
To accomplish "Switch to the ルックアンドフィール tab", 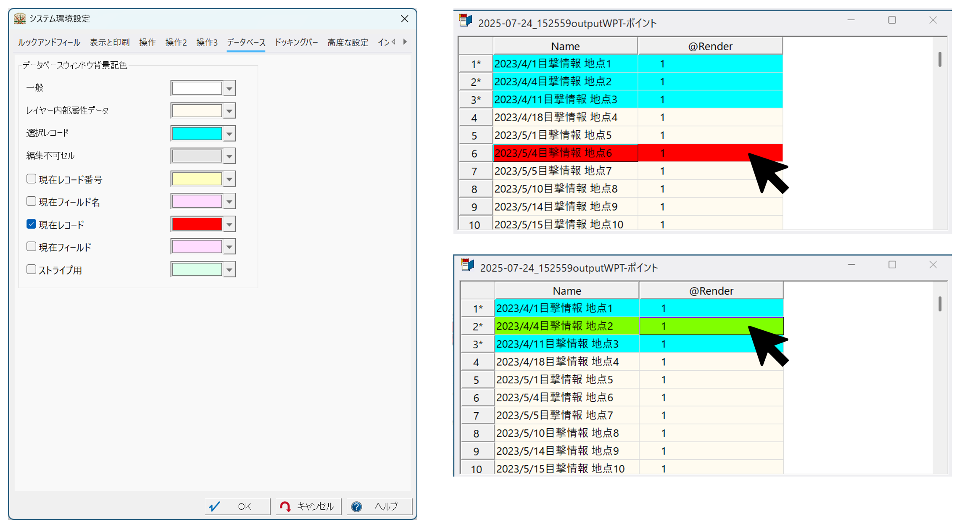I will 49,42.
